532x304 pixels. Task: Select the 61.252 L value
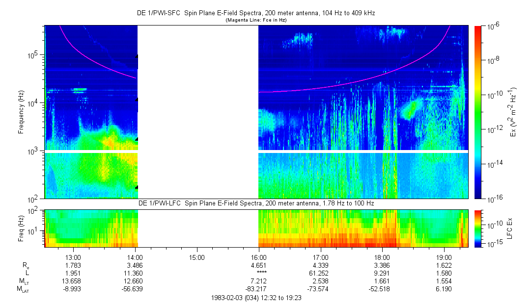tap(320, 273)
